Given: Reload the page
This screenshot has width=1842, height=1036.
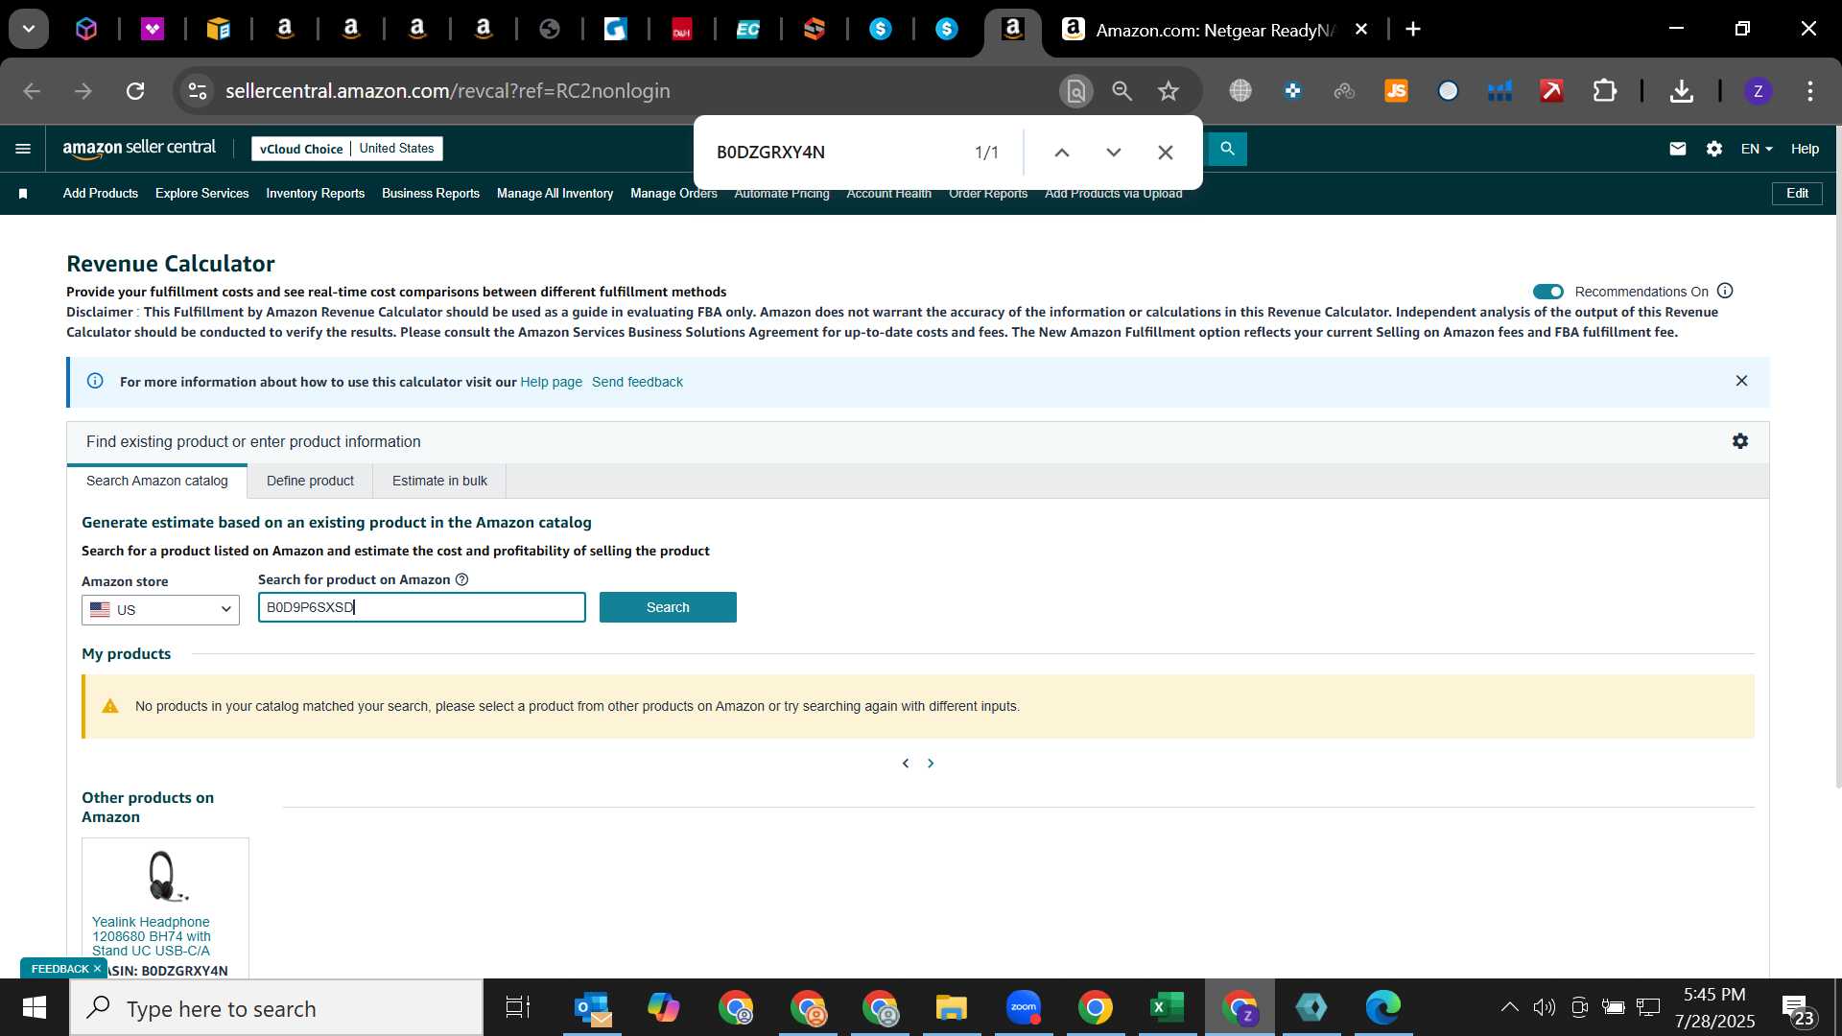Looking at the screenshot, I should (x=135, y=91).
